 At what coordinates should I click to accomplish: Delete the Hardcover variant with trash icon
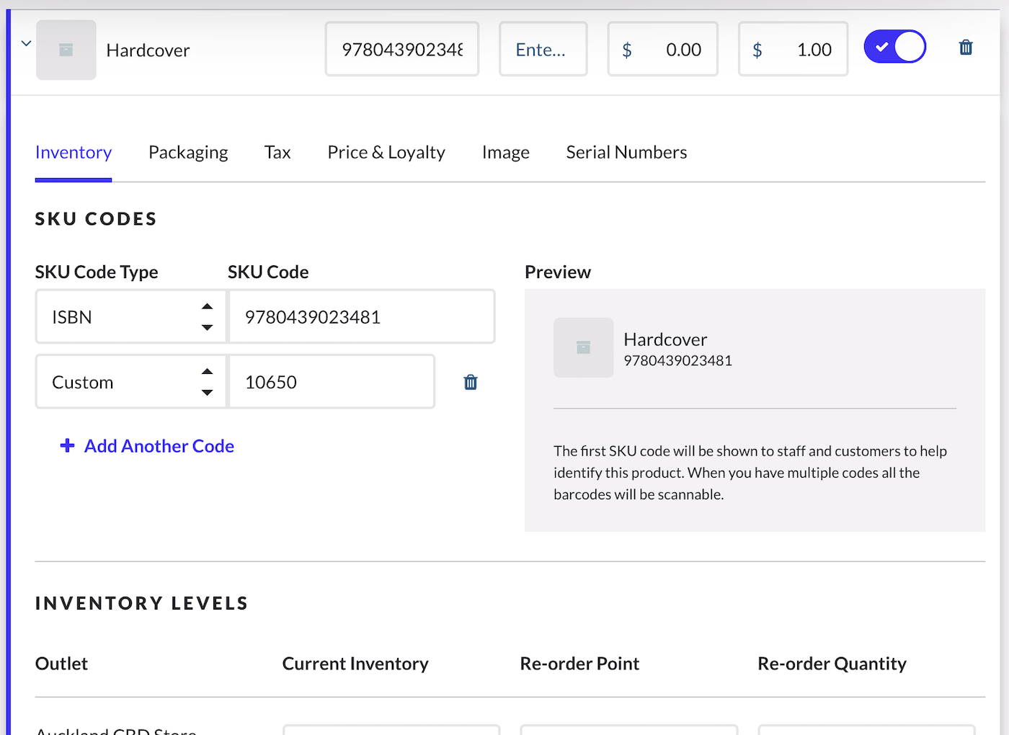point(966,48)
